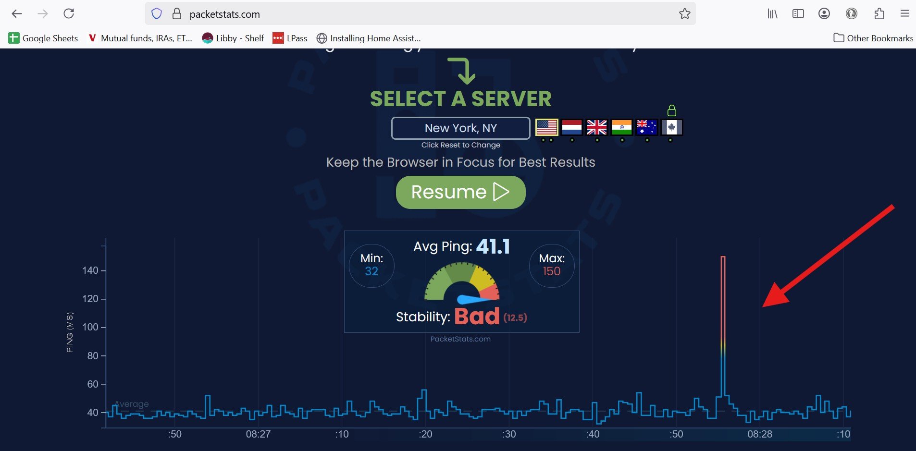916x451 pixels.
Task: Click the :40 time axis label
Action: [x=593, y=434]
